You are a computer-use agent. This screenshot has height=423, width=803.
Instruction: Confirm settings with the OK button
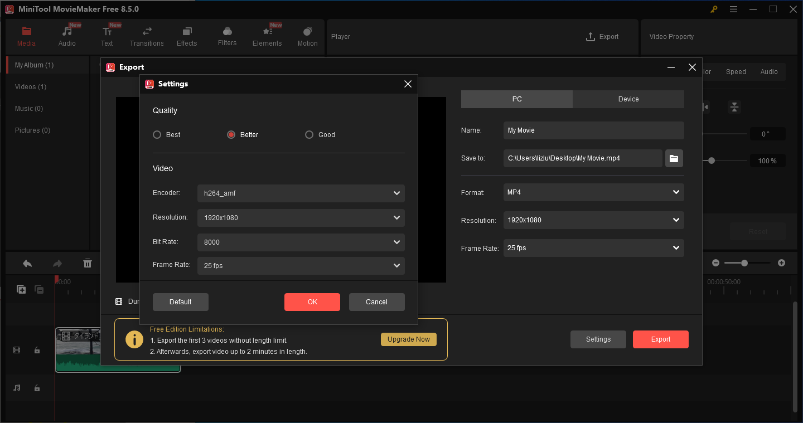click(x=312, y=302)
